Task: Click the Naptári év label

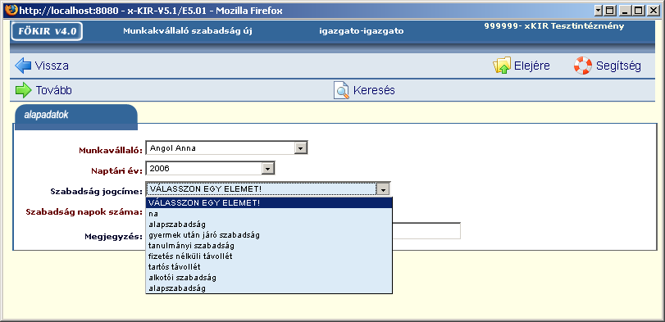Action: click(116, 170)
